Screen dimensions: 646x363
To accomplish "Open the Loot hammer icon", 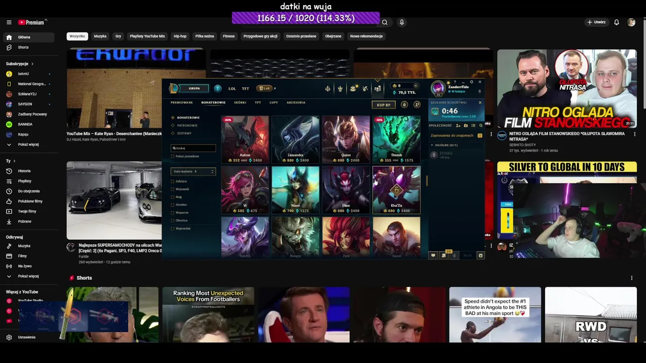I will pyautogui.click(x=365, y=89).
